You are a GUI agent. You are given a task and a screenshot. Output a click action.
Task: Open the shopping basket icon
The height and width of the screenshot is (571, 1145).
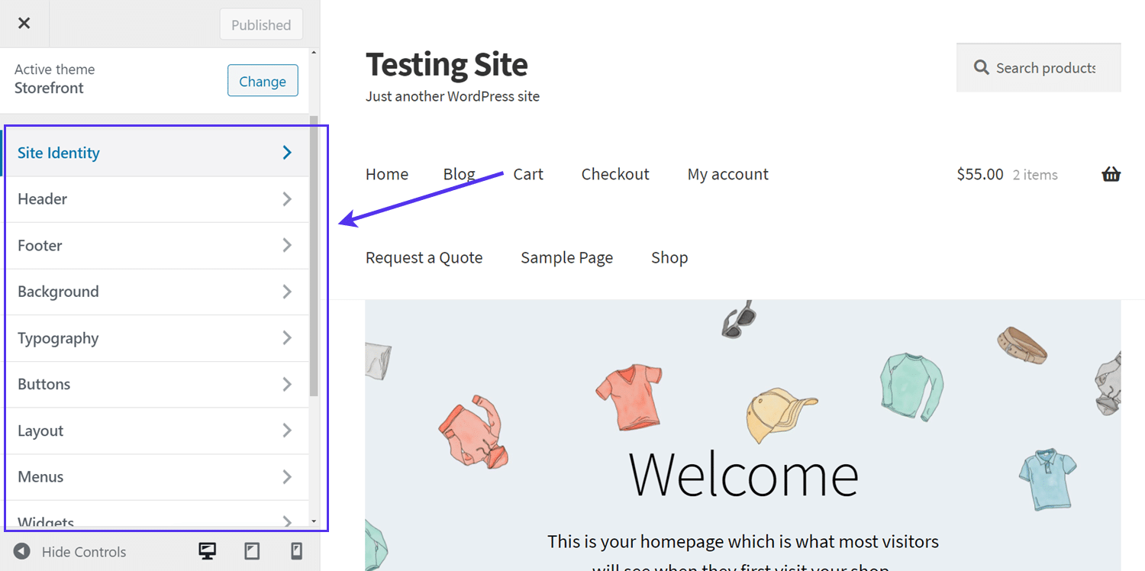(1111, 173)
